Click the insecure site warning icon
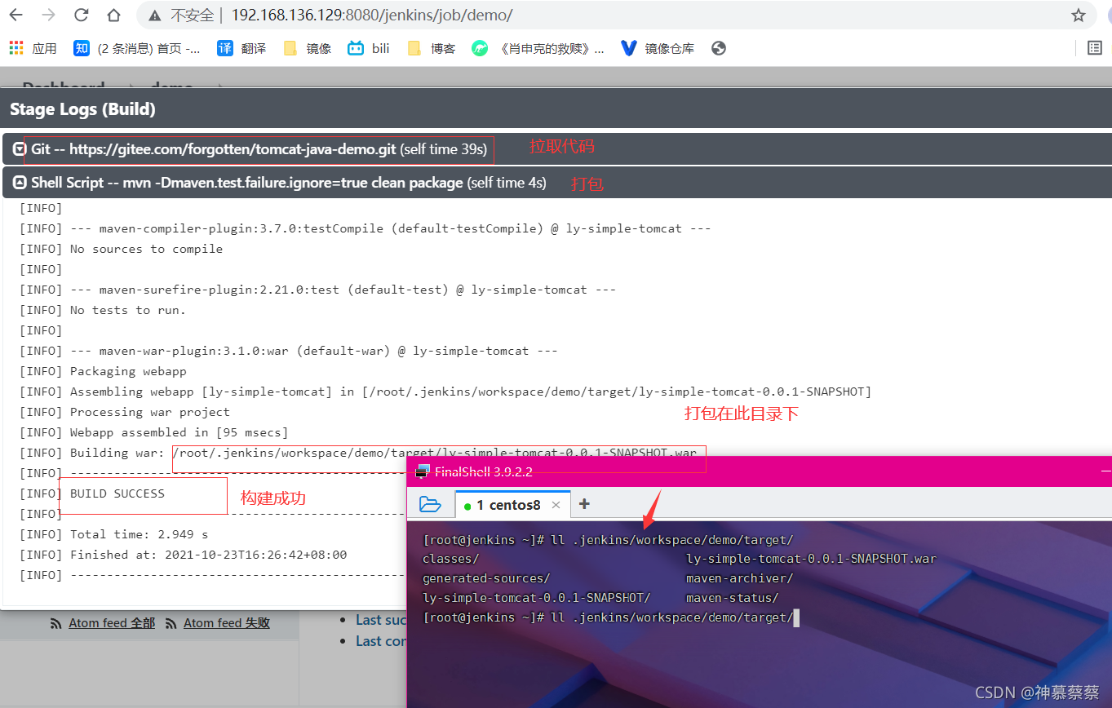The image size is (1112, 708). (x=156, y=15)
